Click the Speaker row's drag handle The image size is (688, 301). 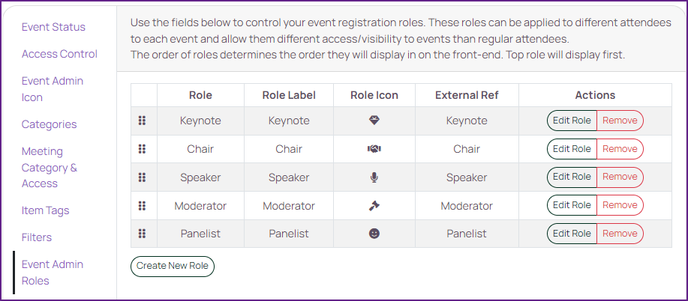point(142,177)
